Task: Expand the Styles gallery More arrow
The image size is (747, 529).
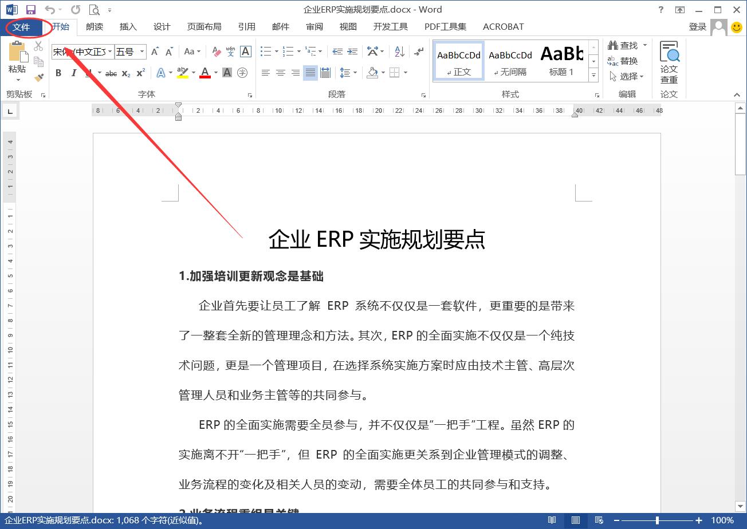Action: pos(594,76)
